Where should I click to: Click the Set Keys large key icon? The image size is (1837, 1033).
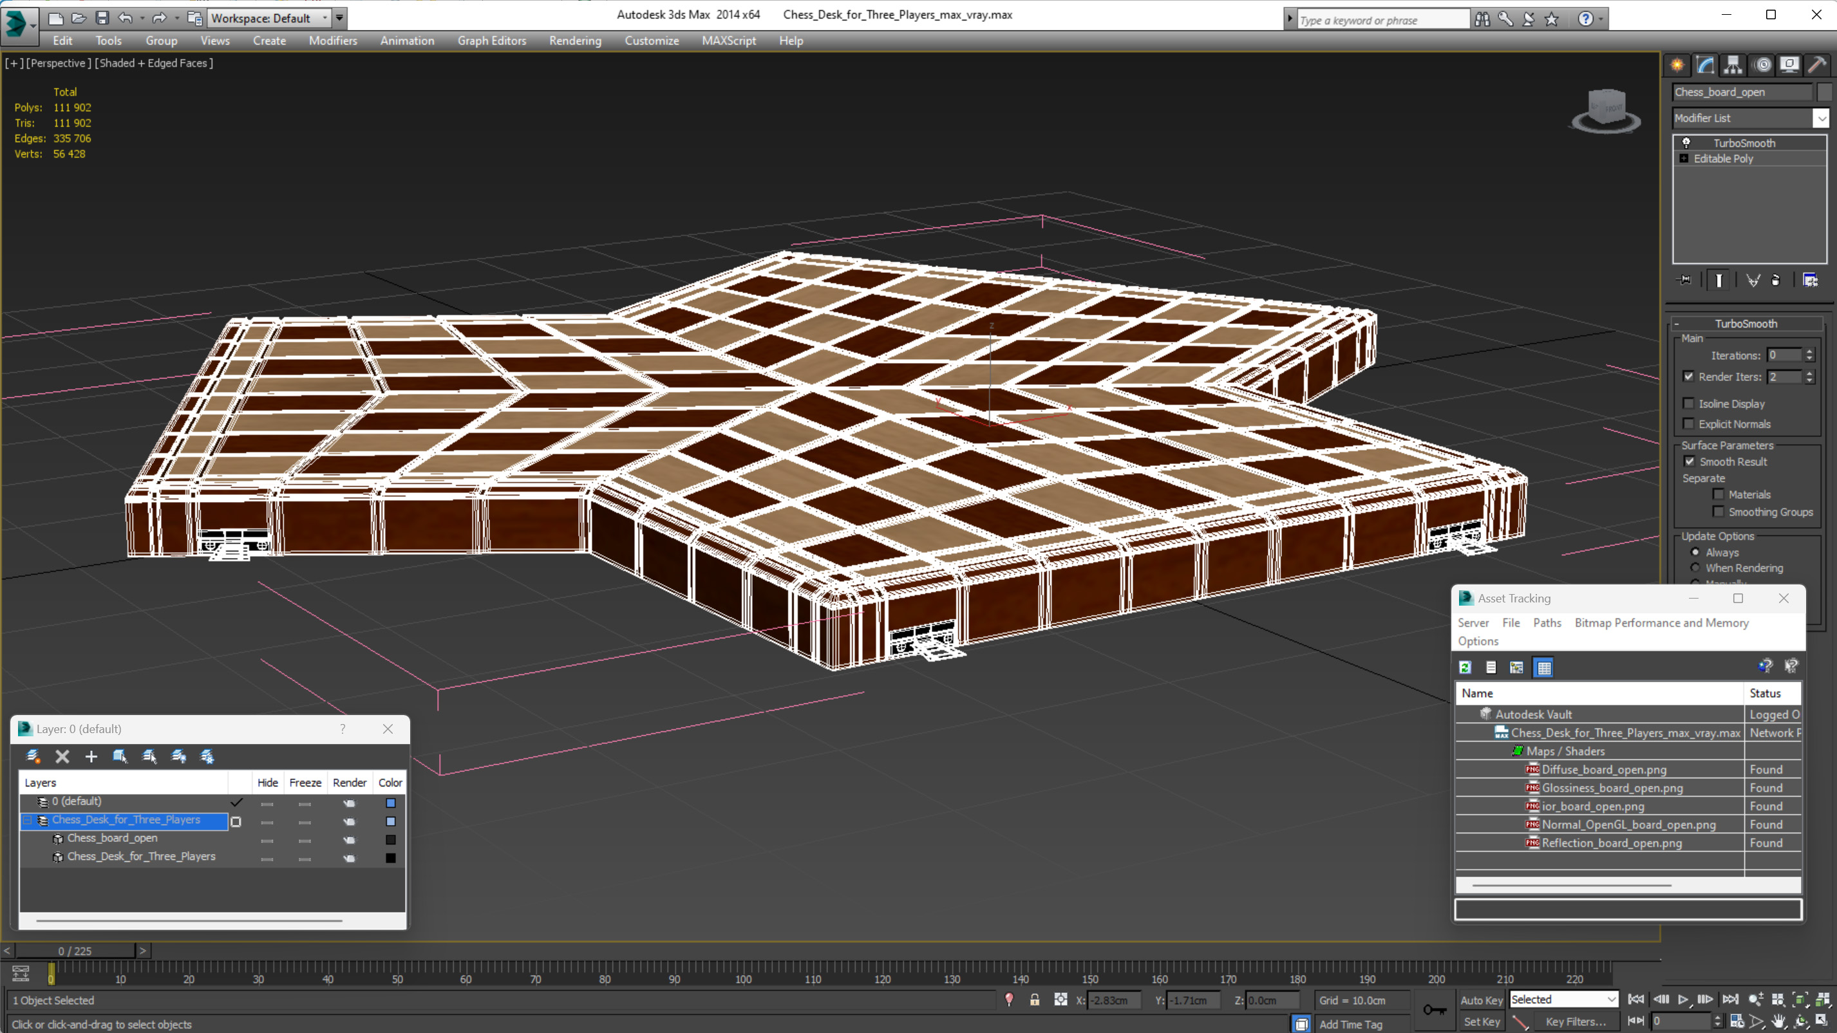point(1434,1009)
